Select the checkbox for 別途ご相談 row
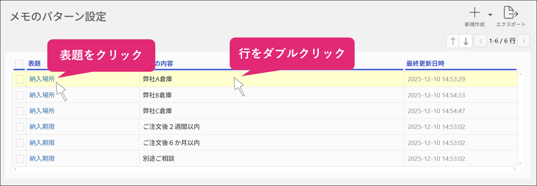Image resolution: width=537 pixels, height=186 pixels. (x=20, y=159)
